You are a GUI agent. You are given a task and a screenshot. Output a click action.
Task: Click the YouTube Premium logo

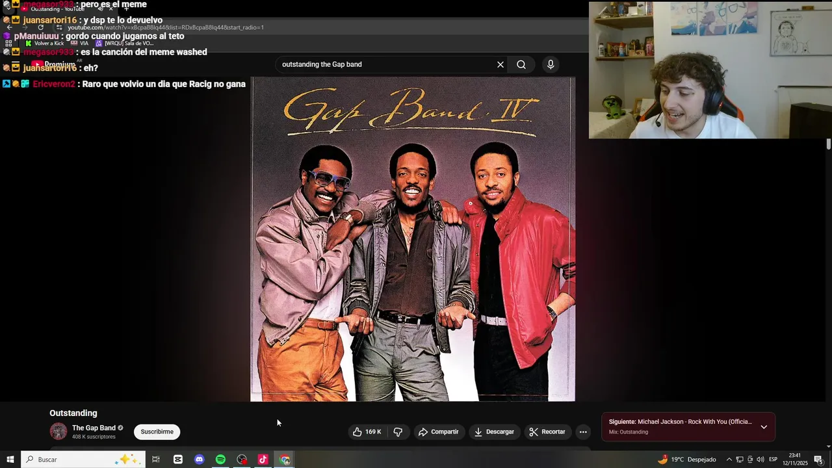pos(53,64)
